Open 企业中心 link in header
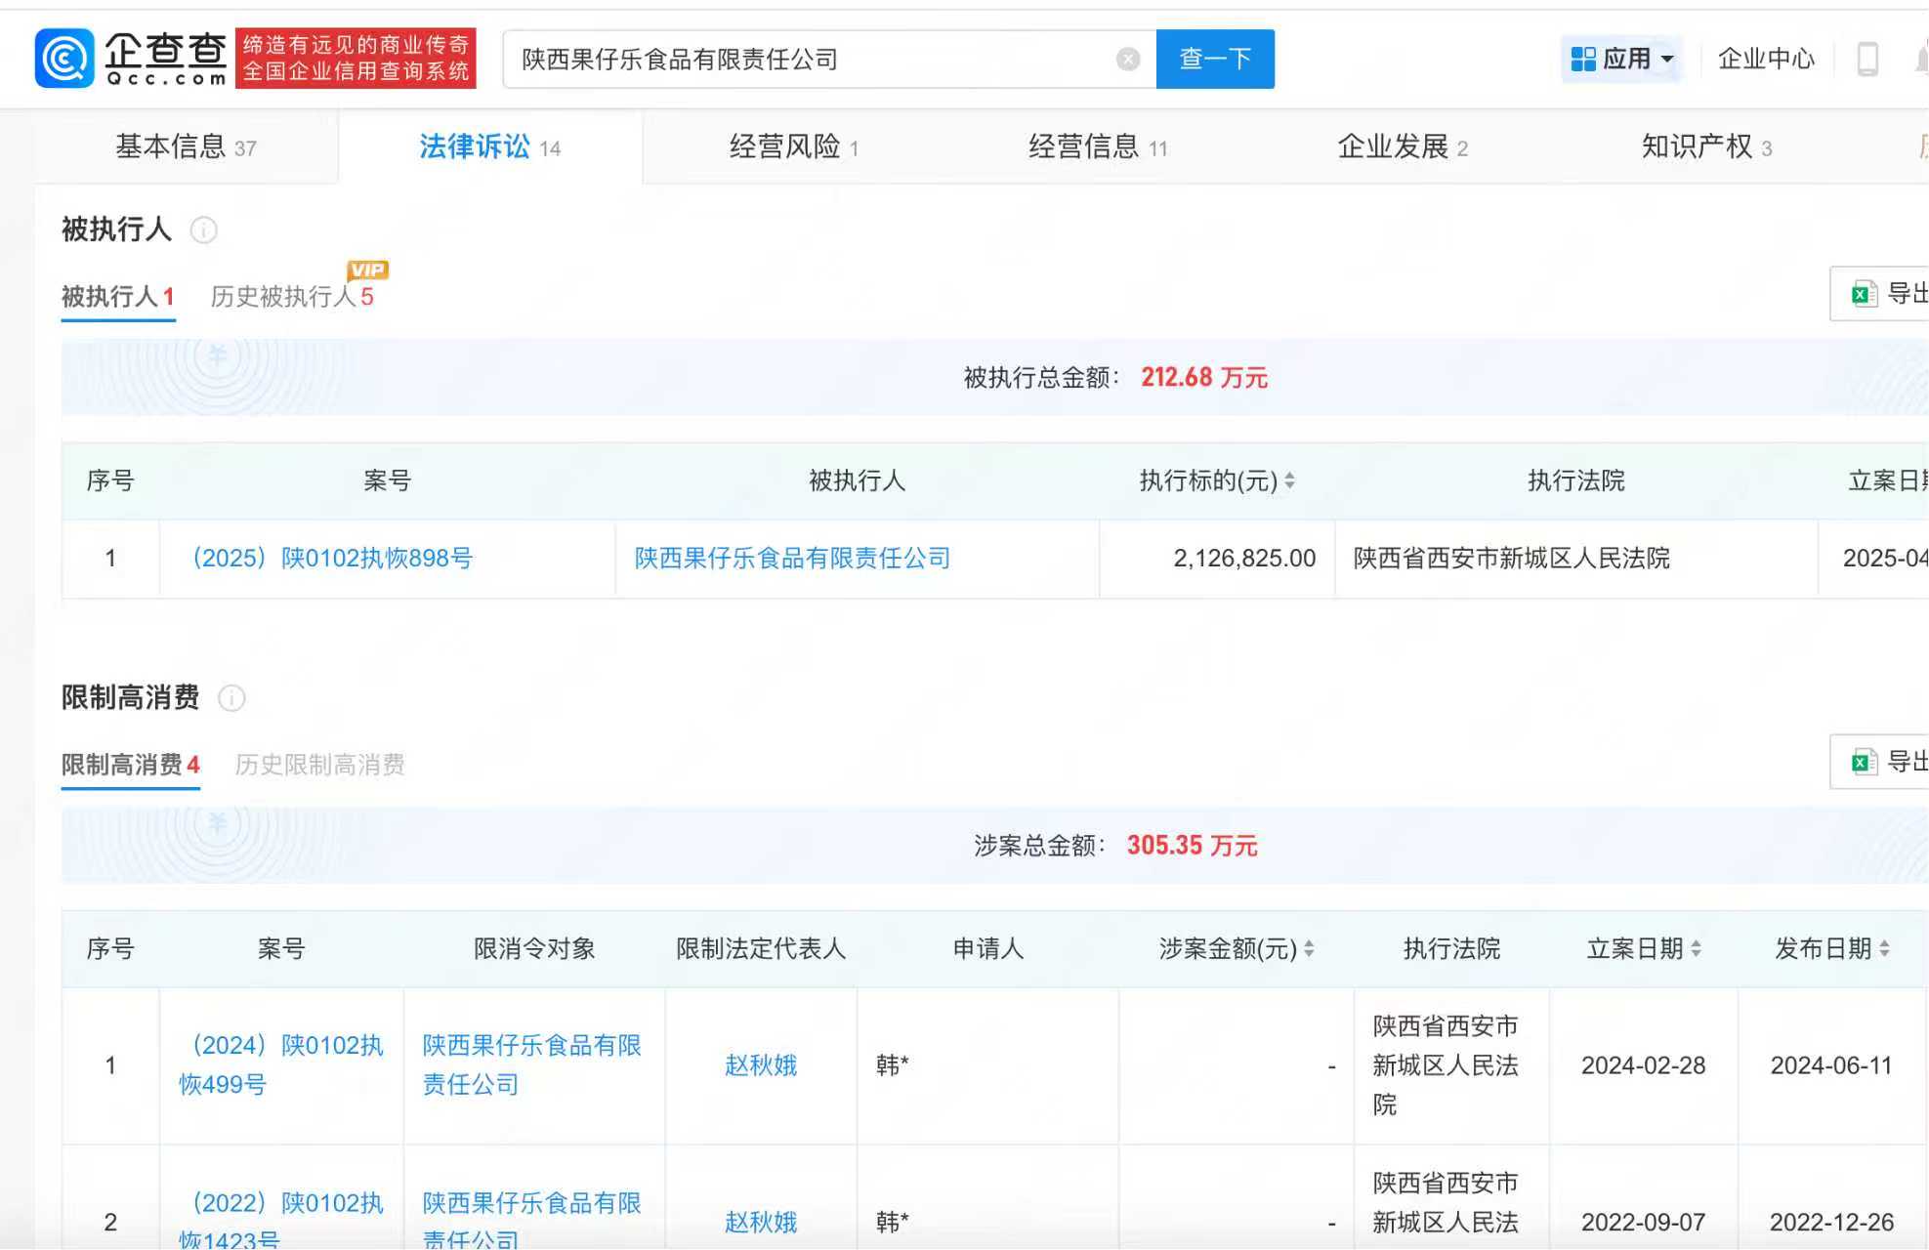 coord(1766,60)
